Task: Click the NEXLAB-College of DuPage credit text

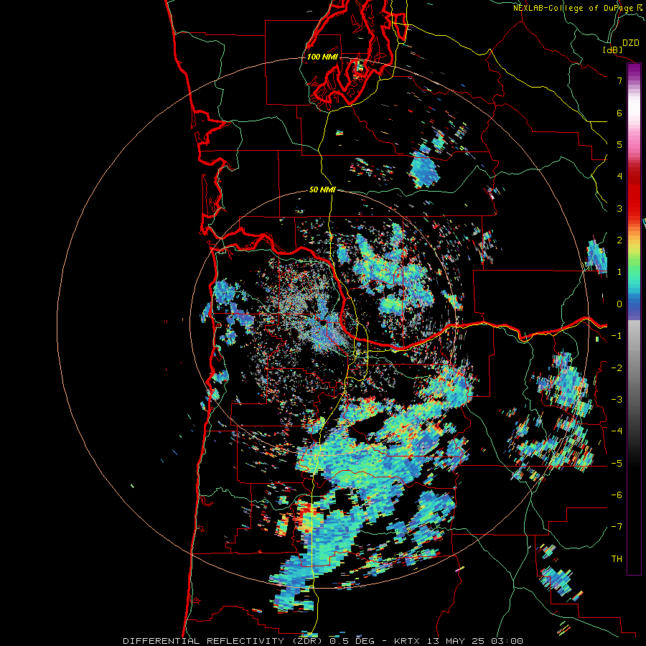Action: click(x=579, y=8)
